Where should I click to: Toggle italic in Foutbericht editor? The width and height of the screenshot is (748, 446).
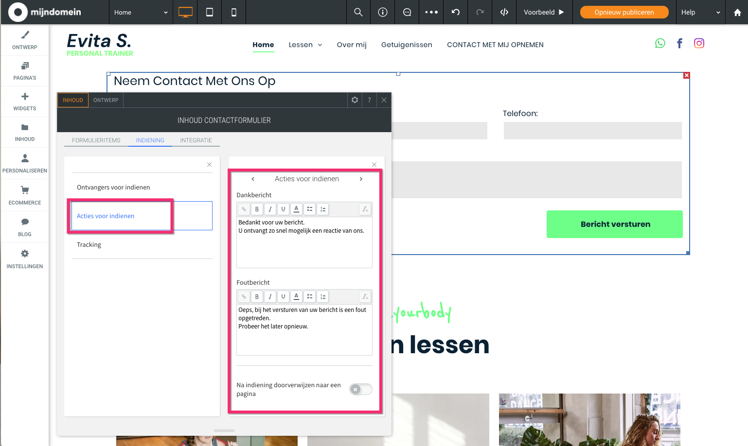click(x=270, y=297)
